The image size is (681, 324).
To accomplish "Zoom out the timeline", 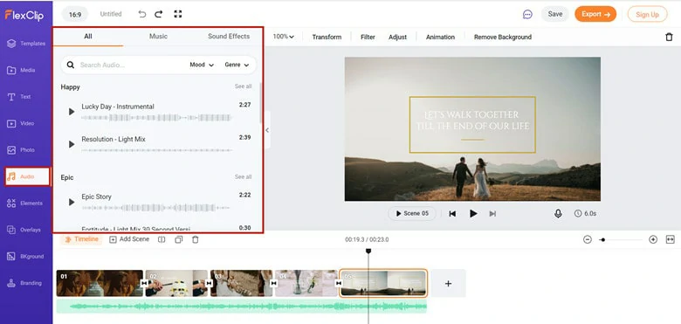I will (588, 239).
